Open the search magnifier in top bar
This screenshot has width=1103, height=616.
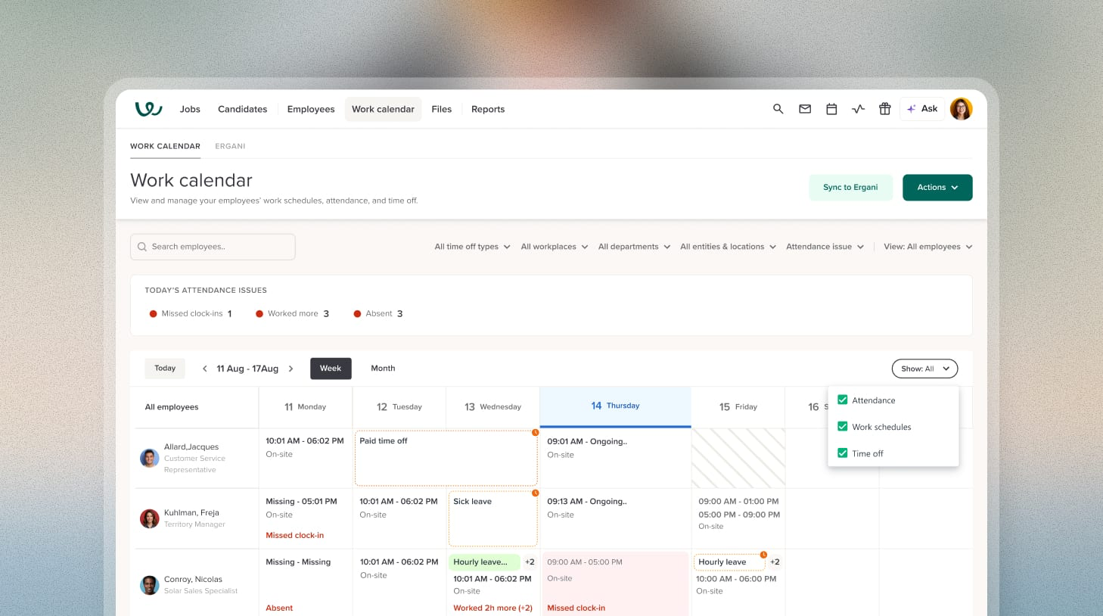tap(778, 109)
